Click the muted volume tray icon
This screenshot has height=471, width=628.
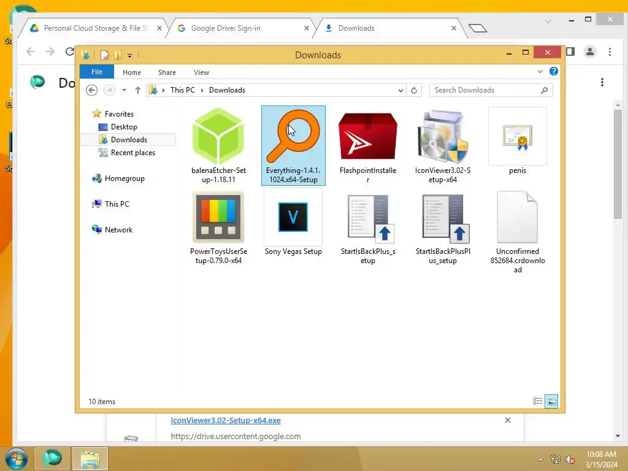point(570,459)
